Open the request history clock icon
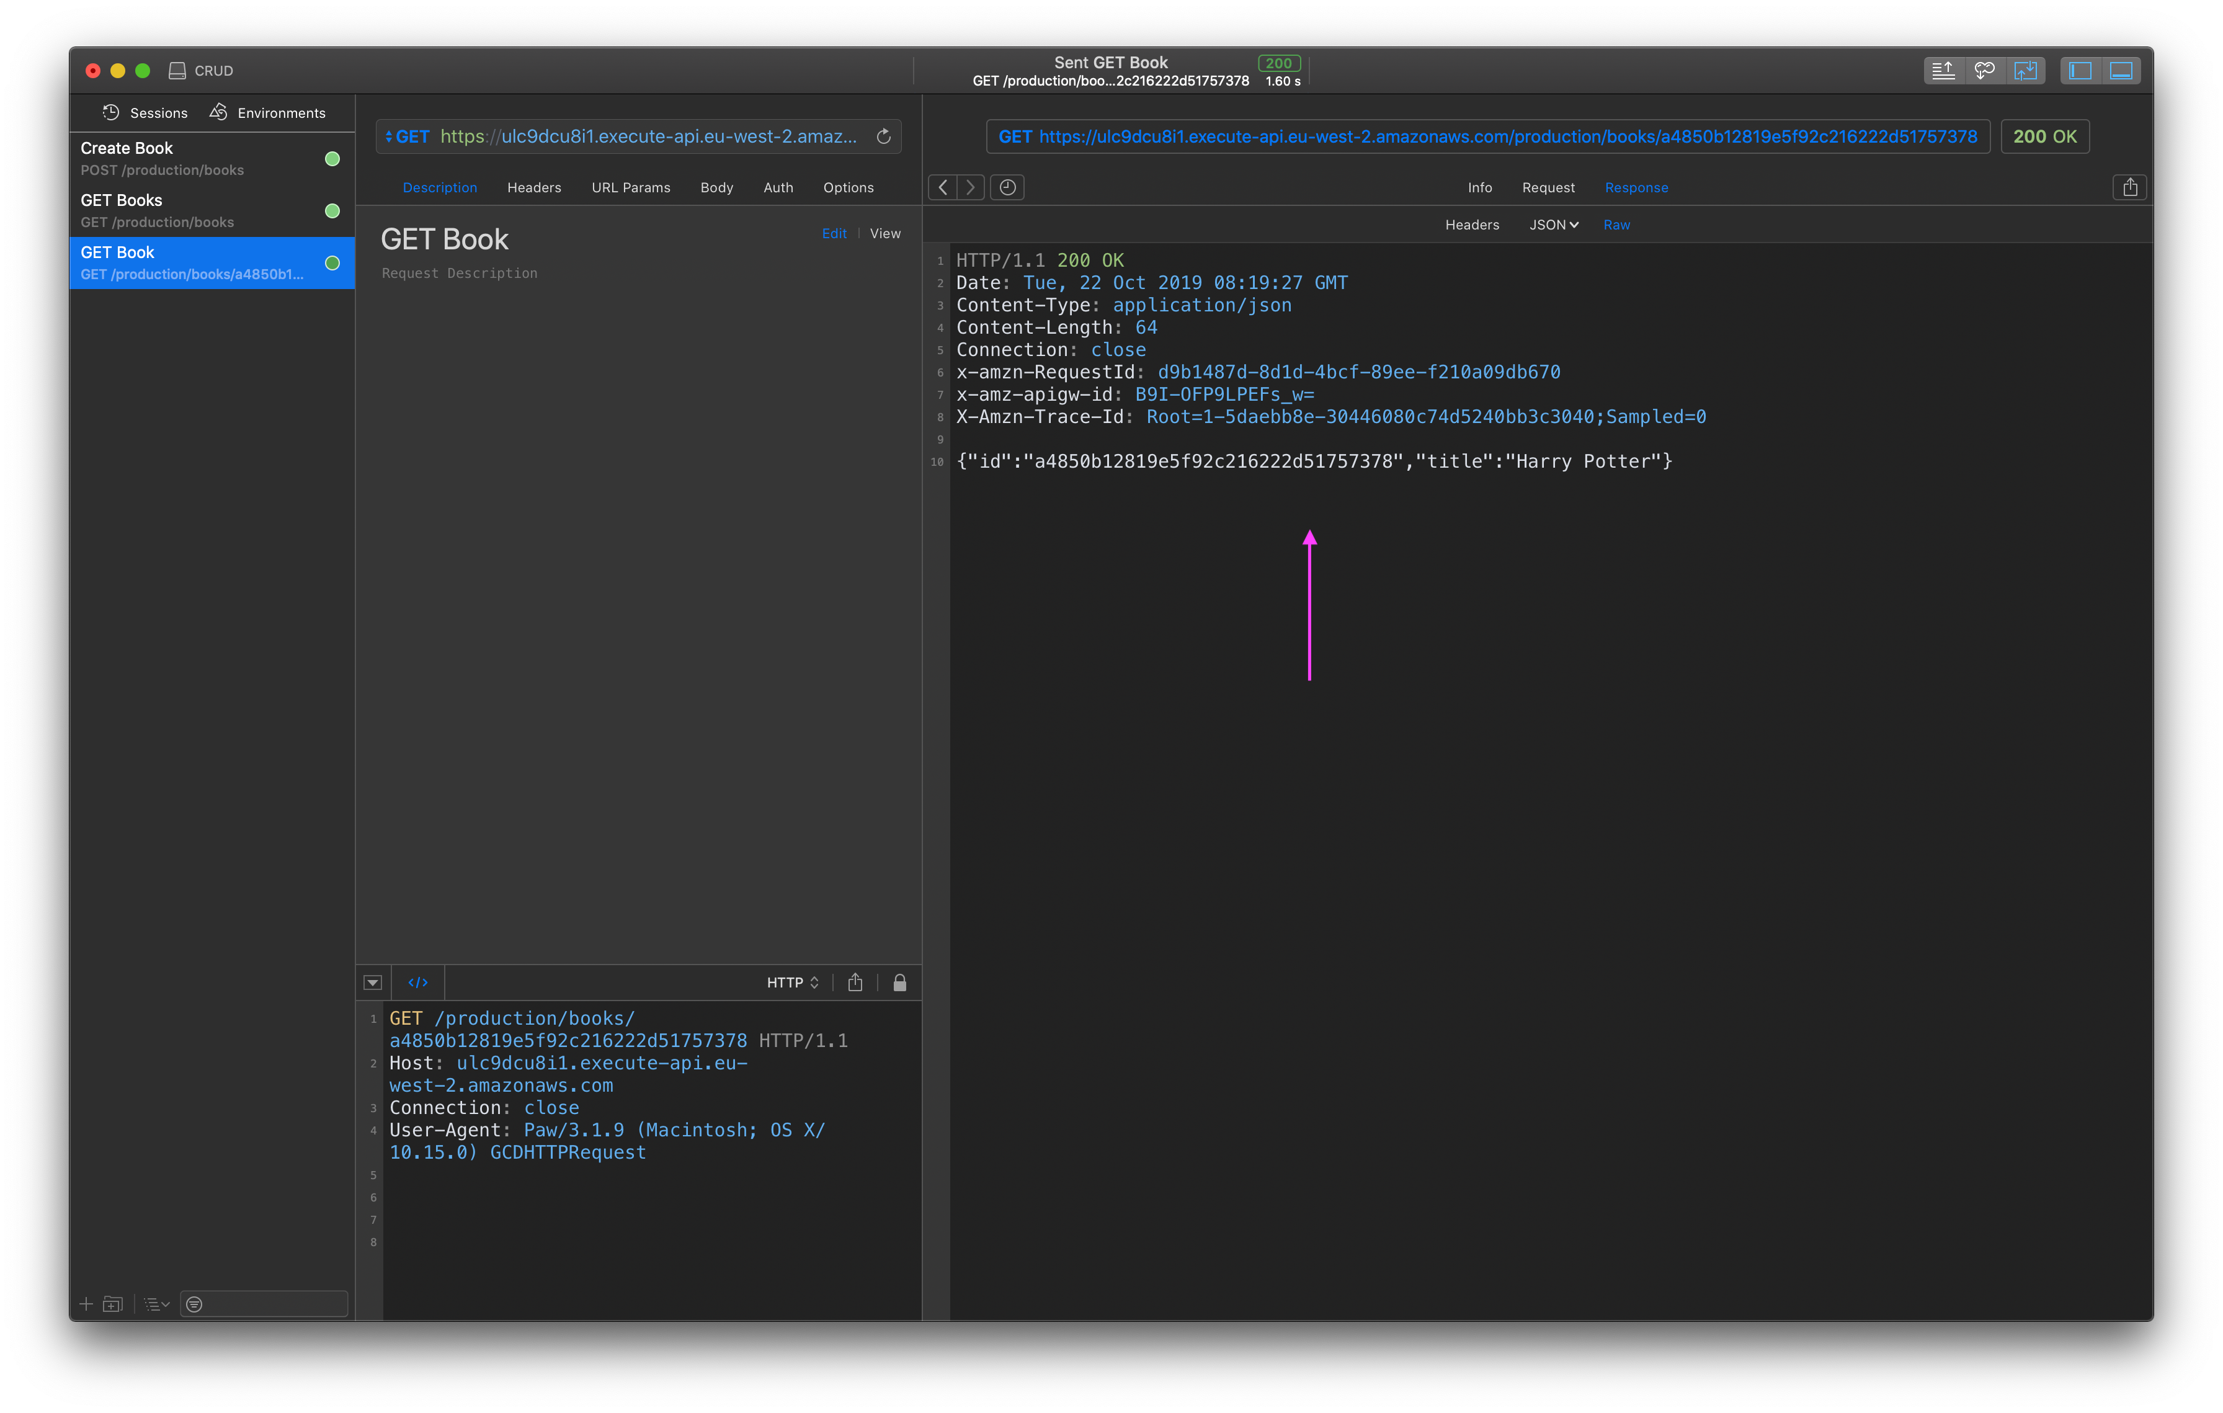2223x1413 pixels. 1007,187
